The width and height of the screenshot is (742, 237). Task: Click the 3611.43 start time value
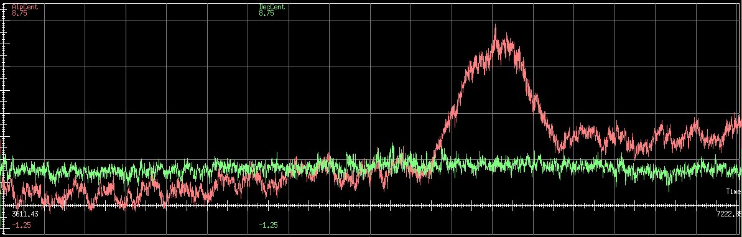25,214
